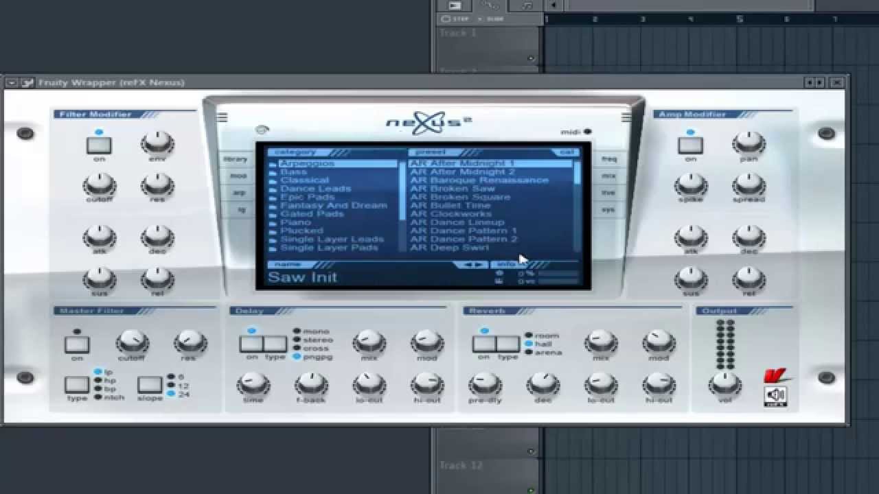
Task: Click the Output vol knob
Action: click(725, 384)
